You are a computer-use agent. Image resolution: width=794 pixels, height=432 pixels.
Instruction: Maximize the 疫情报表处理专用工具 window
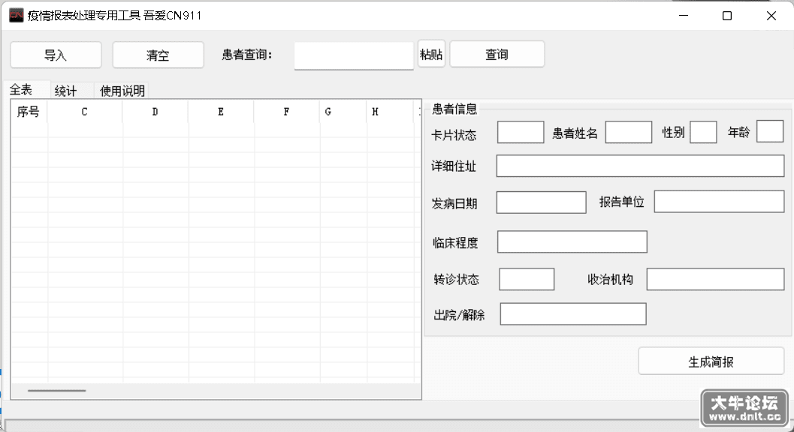(x=727, y=16)
